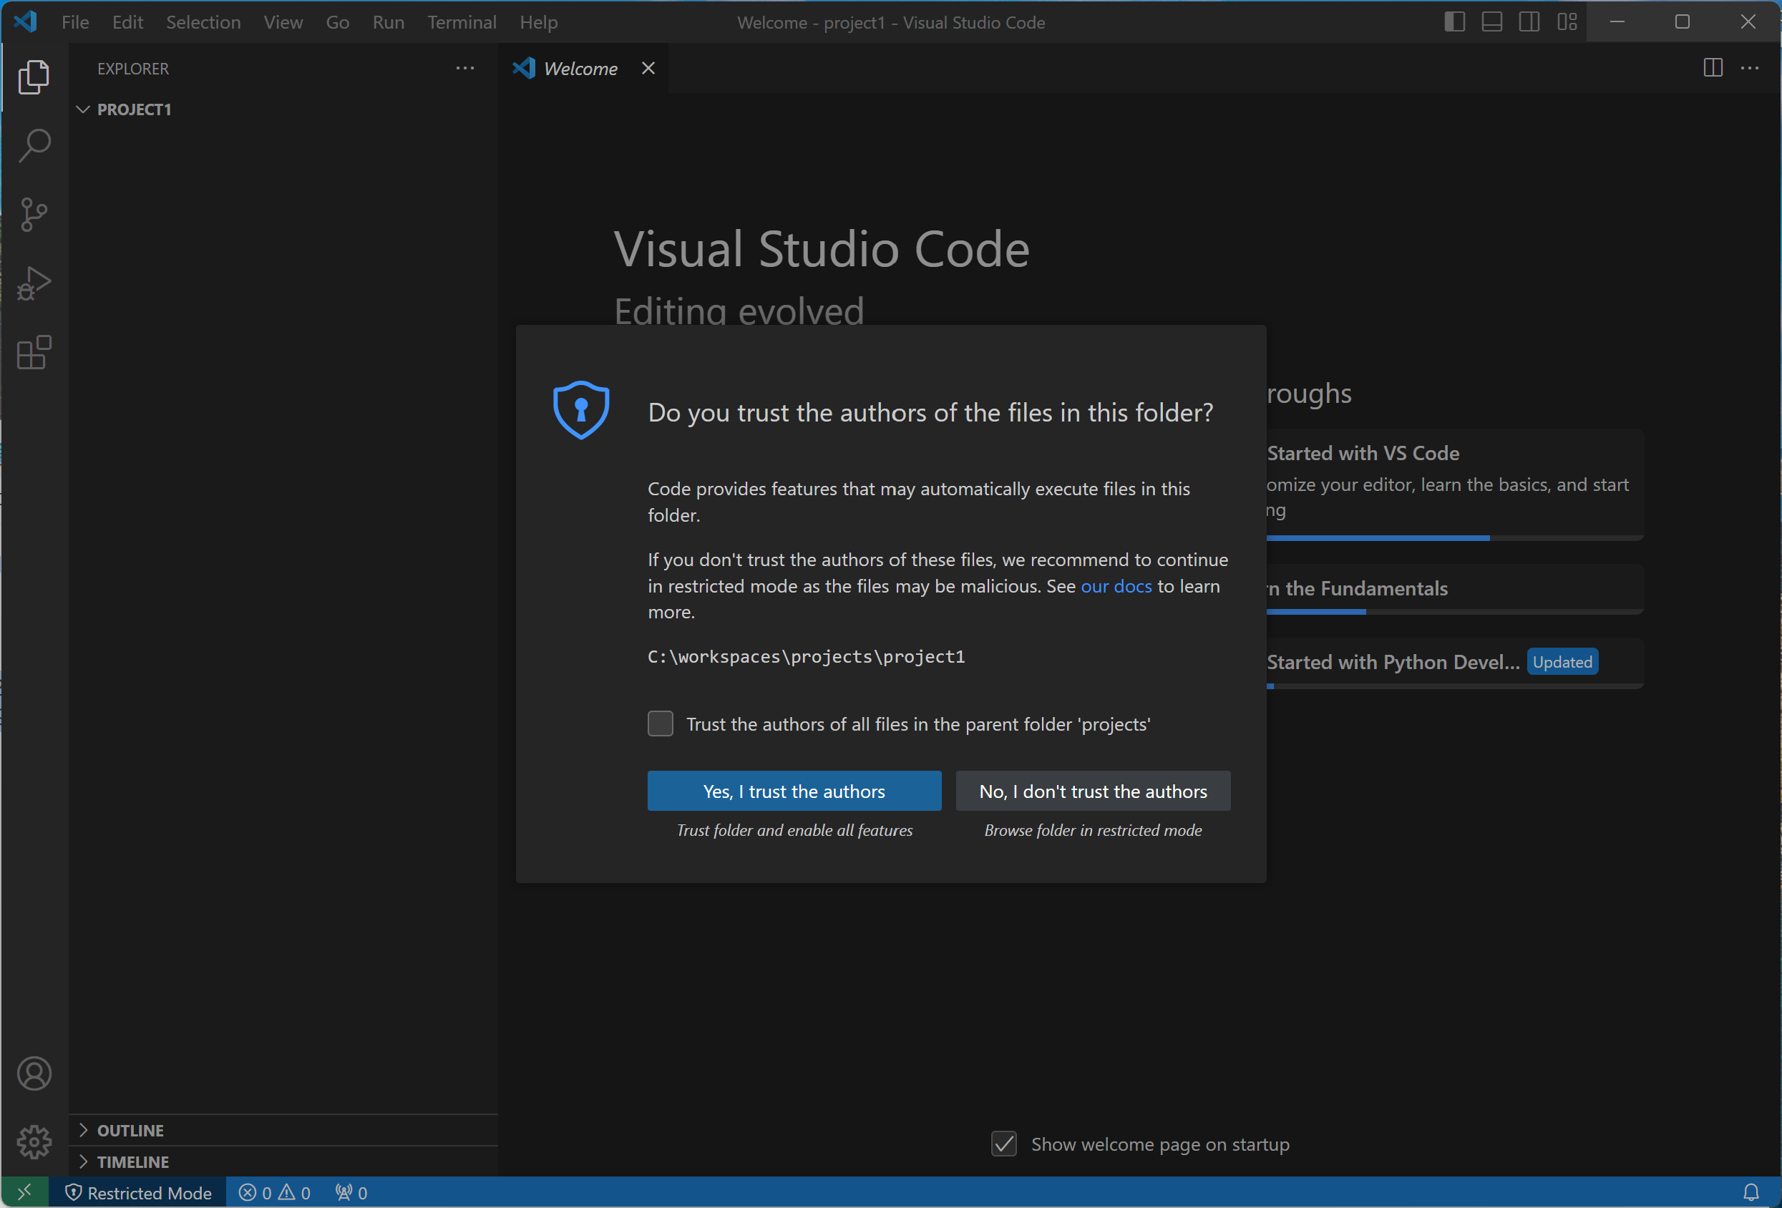Check trust parent folder 'projects' checkbox

coord(660,724)
